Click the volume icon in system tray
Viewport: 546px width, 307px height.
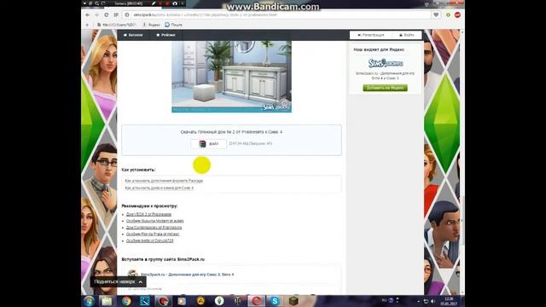tap(433, 301)
